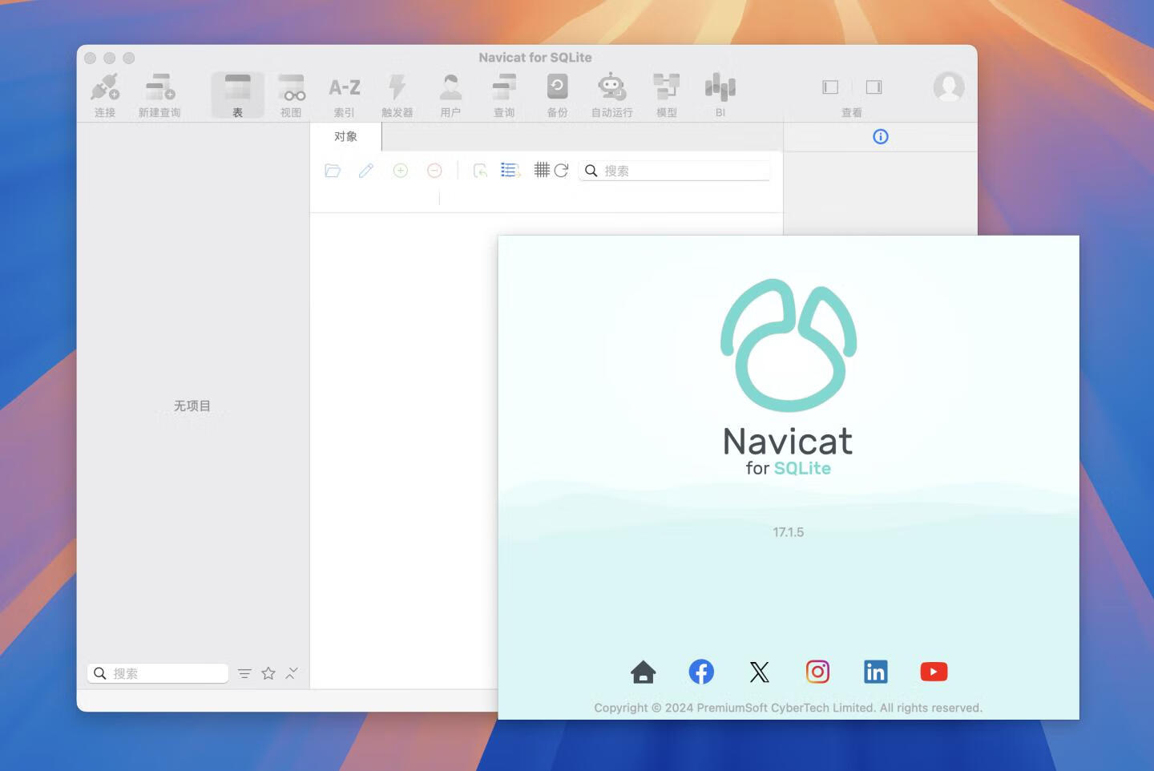The width and height of the screenshot is (1154, 771).
Task: Open the Instagram link on splash
Action: [x=817, y=672]
